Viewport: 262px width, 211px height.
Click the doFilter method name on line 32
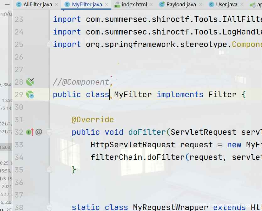pos(147,132)
